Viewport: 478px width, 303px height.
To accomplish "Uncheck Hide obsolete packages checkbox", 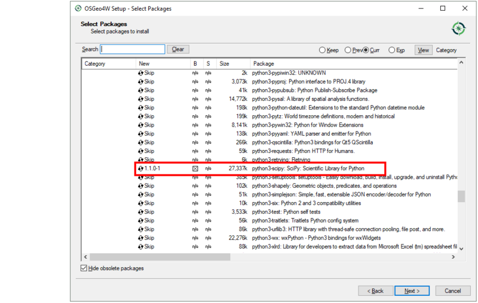I will click(84, 268).
